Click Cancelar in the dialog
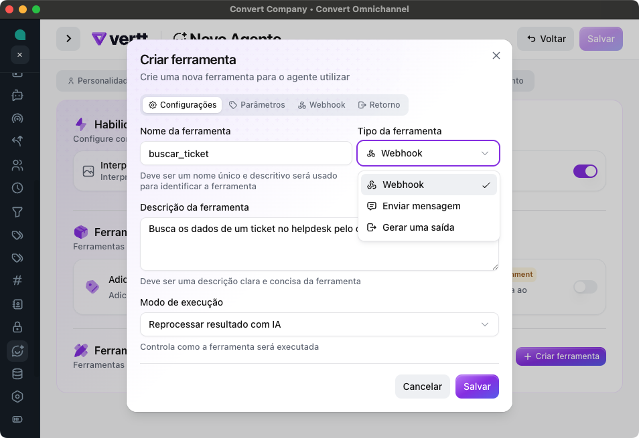639x438 pixels. coord(423,387)
